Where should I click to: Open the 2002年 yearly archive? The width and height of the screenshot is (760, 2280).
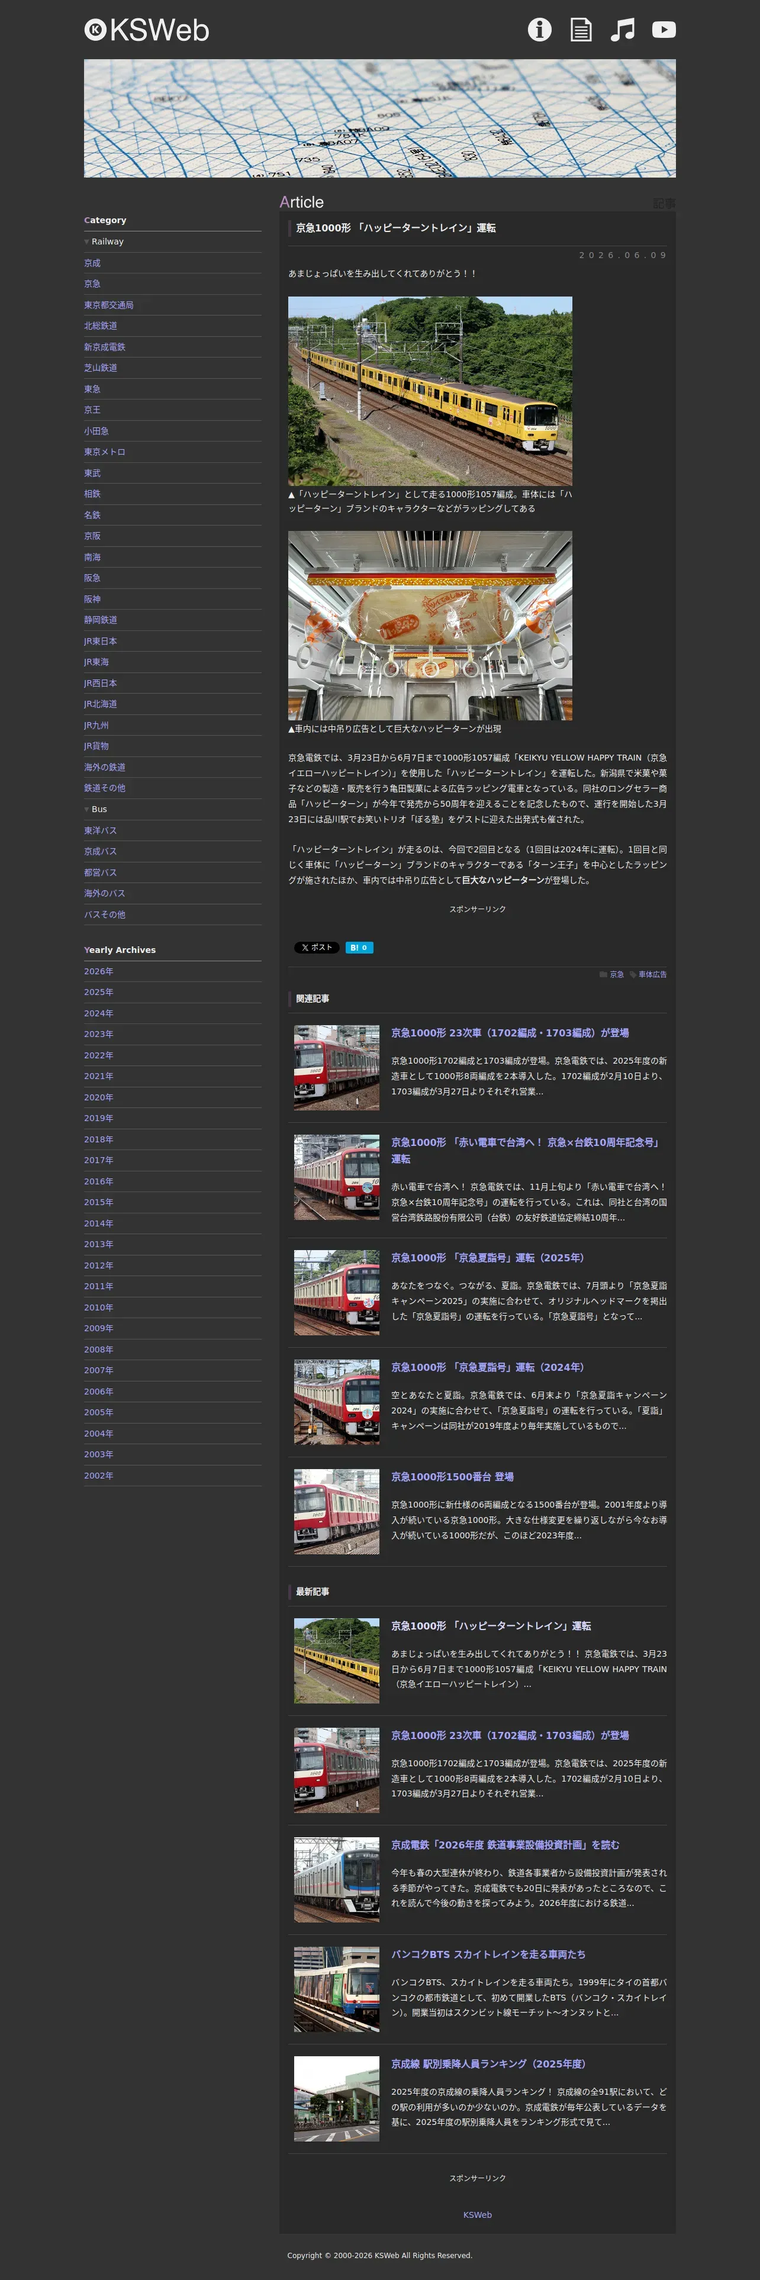[x=98, y=1476]
